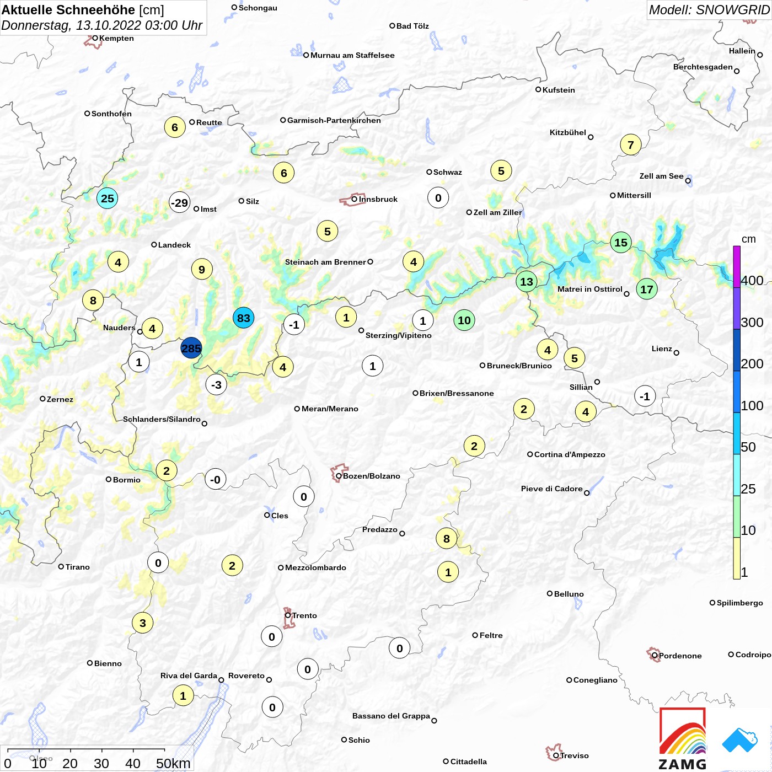This screenshot has width=772, height=772.
Task: Select the dark blue 285 cm snow marker
Action: click(191, 348)
